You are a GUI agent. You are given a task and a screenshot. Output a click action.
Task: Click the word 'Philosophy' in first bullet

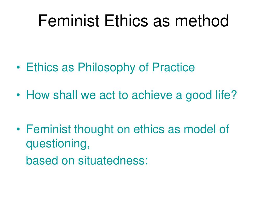click(x=106, y=67)
